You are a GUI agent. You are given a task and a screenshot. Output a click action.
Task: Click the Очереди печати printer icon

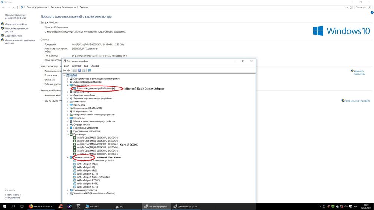click(x=71, y=124)
